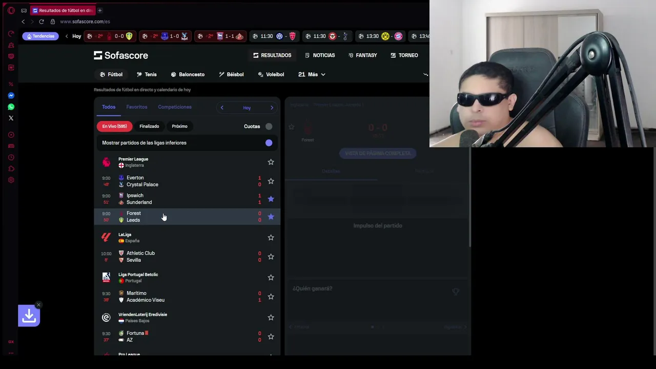656x369 pixels.
Task: Open the Opera GX main menu logo
Action: 11,10
